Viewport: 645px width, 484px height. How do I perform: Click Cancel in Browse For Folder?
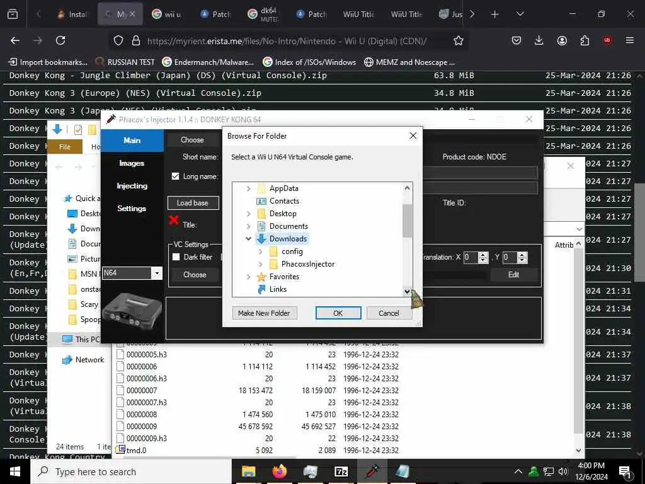click(389, 313)
